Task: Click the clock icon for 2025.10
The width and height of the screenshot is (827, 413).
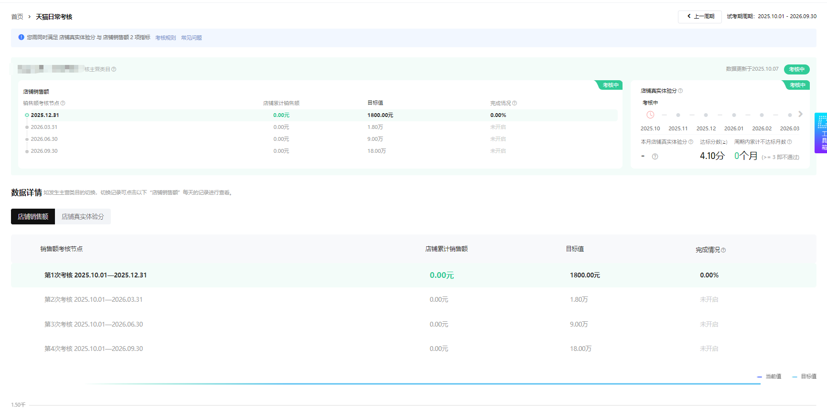Action: 650,115
